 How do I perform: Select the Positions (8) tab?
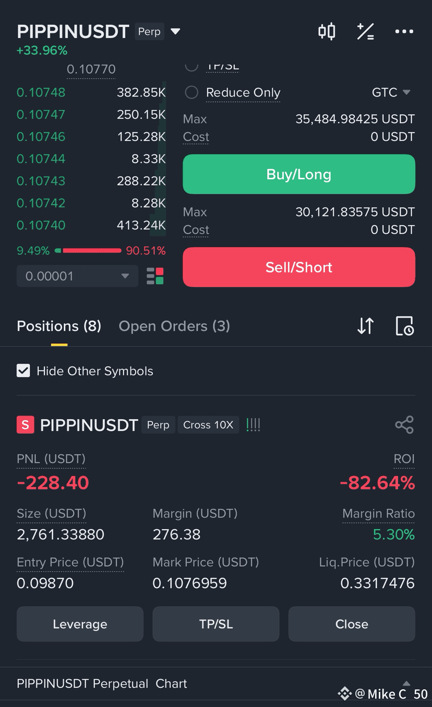pos(59,326)
